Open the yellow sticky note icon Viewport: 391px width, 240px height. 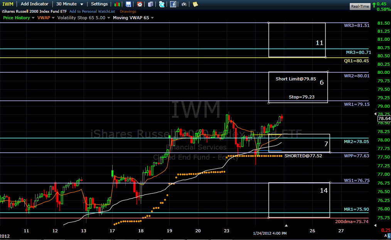point(195,4)
